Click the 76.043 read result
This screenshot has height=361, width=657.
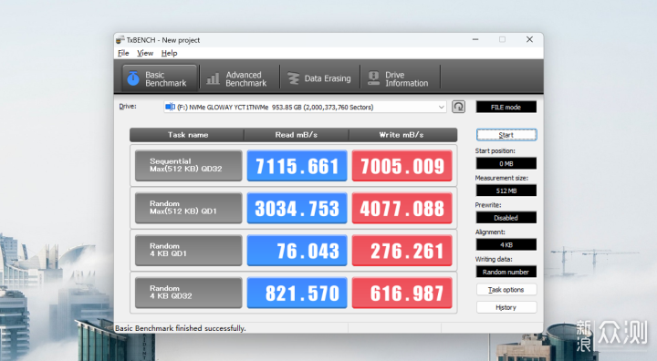(297, 251)
